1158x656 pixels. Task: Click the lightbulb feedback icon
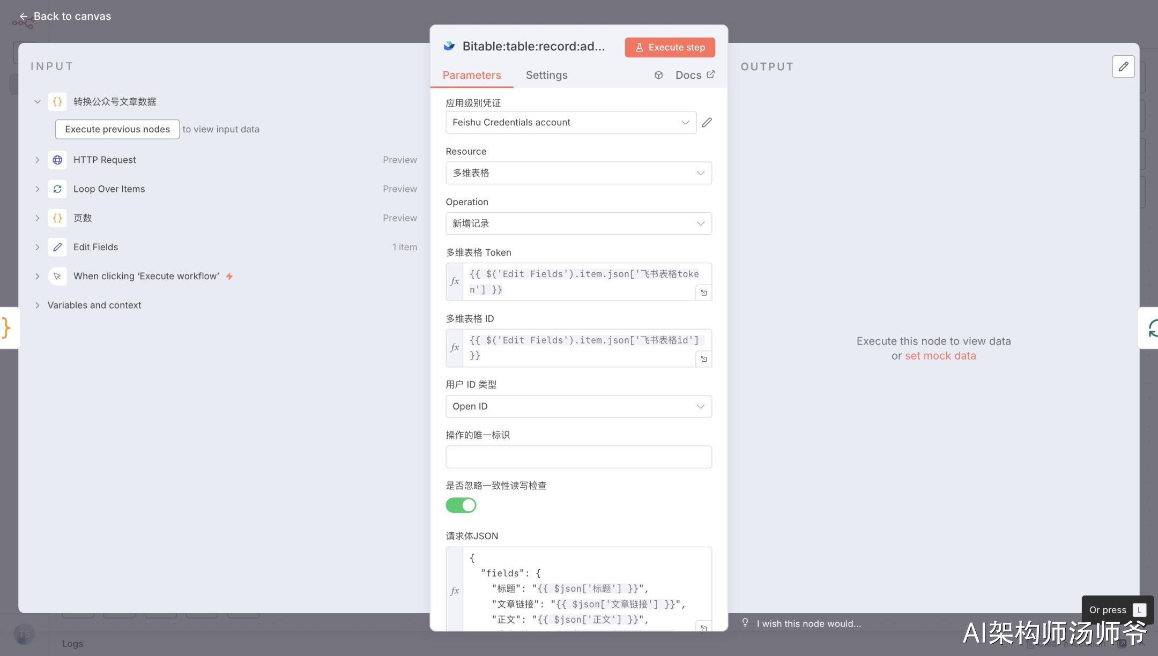point(745,623)
